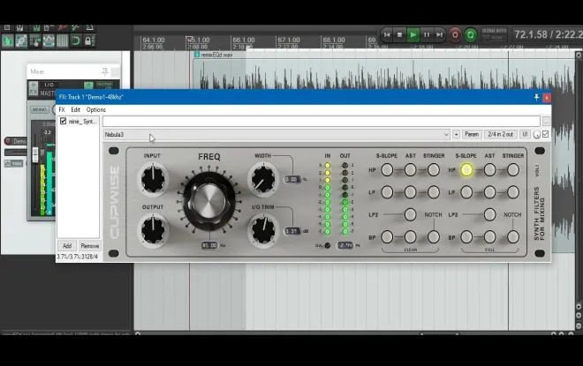Toggle the green Repeat loop button
The height and width of the screenshot is (366, 583).
tap(470, 35)
